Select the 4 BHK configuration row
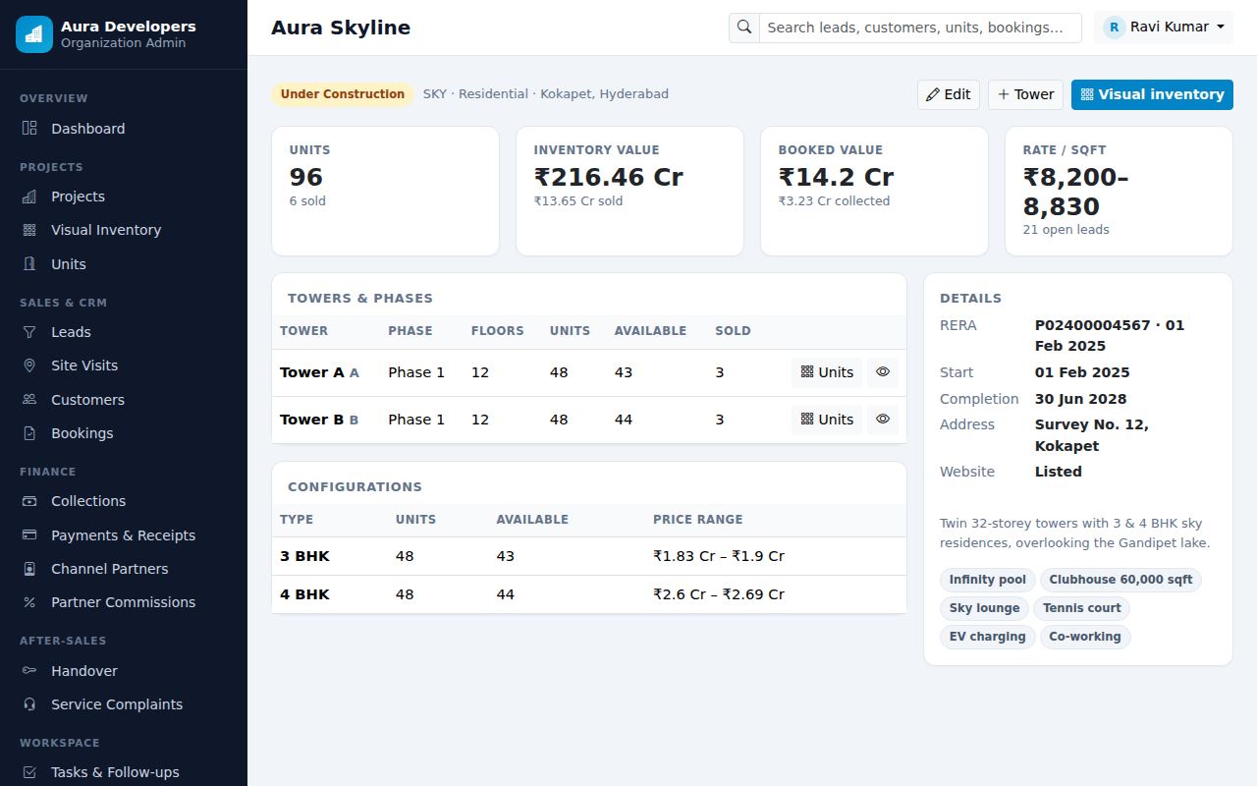 click(589, 594)
